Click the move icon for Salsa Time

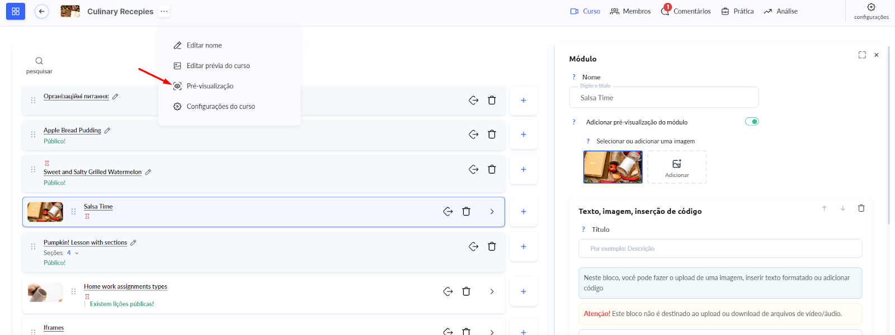click(x=447, y=212)
